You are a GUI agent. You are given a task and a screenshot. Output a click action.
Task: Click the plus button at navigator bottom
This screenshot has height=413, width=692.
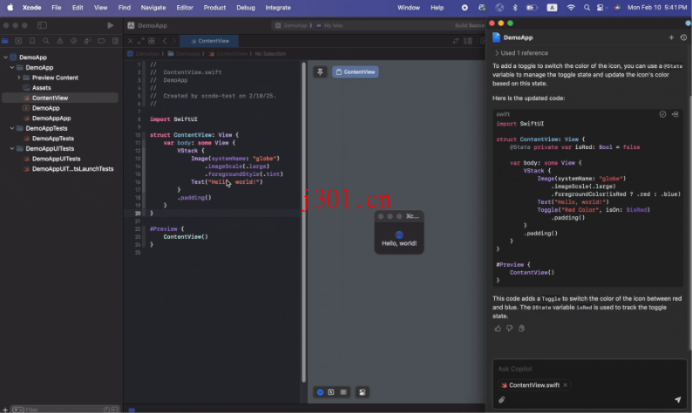(x=5, y=410)
